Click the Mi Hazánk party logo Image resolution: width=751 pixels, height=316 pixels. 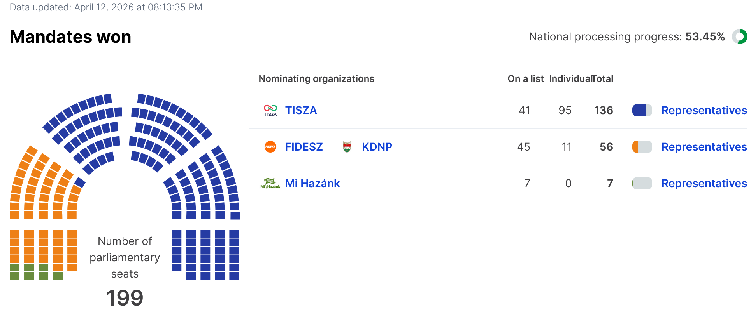(x=270, y=183)
